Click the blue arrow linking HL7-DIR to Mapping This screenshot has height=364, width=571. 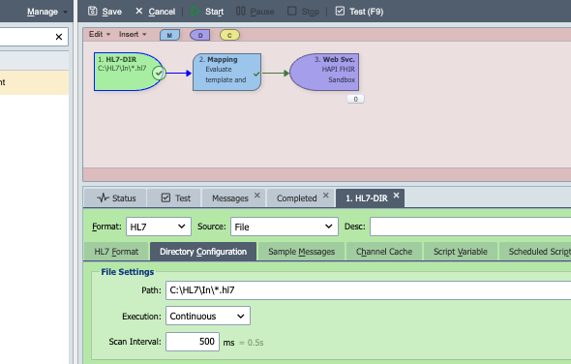178,74
